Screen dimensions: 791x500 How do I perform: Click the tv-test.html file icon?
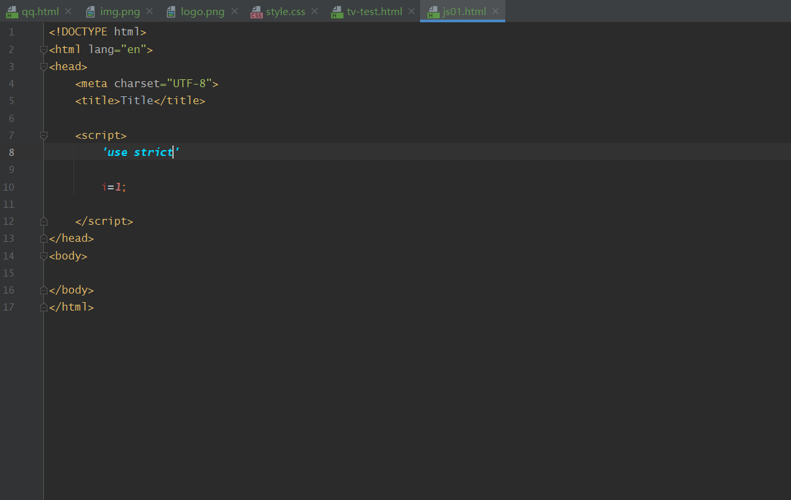click(x=337, y=11)
